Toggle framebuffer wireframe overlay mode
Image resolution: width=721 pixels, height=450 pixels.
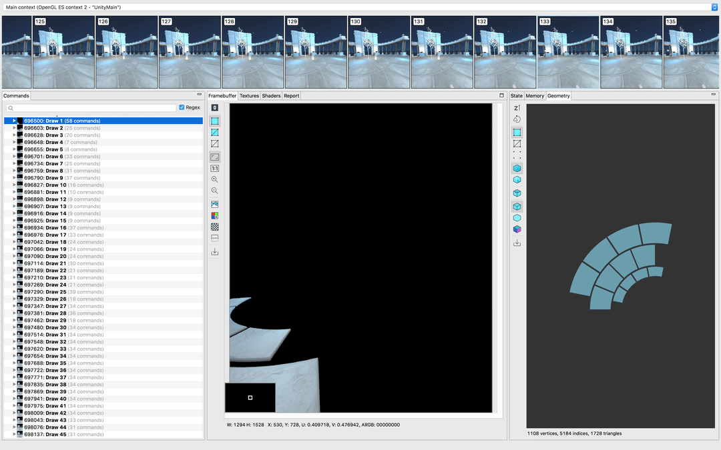click(214, 133)
